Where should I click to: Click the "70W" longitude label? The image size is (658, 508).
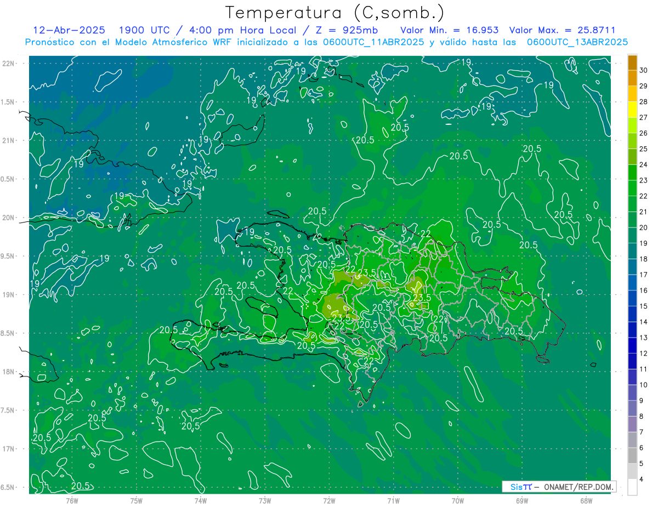pos(458,500)
